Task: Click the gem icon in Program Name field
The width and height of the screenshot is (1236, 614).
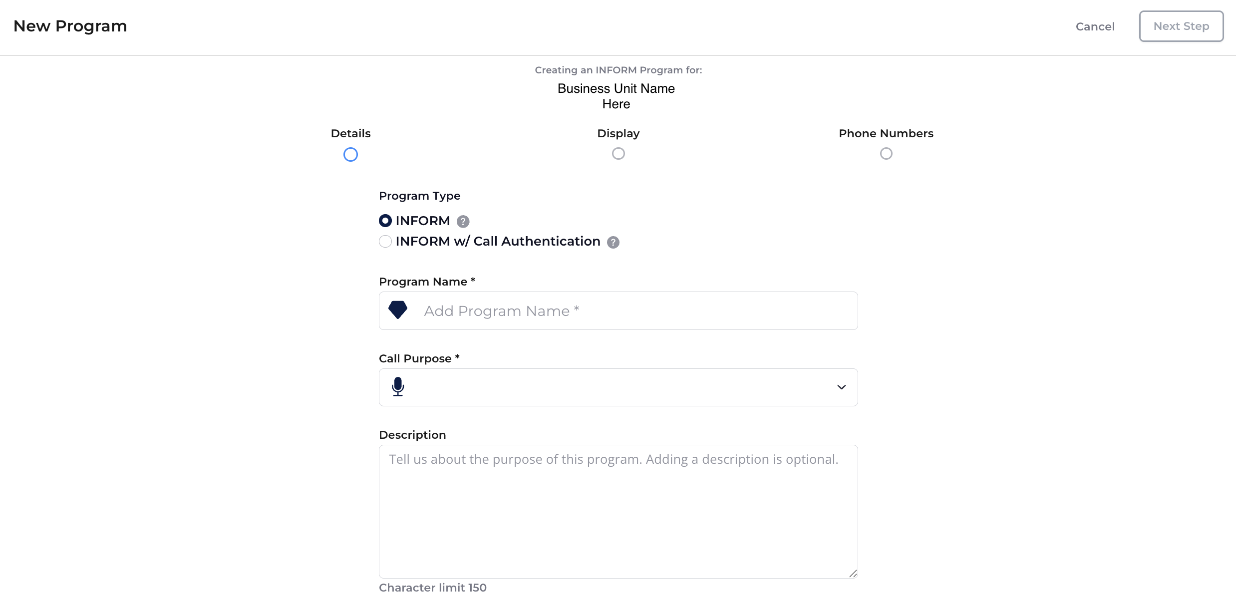Action: [x=398, y=310]
